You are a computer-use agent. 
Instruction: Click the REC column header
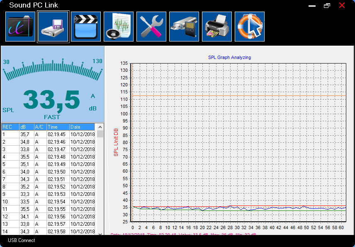click(x=10, y=127)
